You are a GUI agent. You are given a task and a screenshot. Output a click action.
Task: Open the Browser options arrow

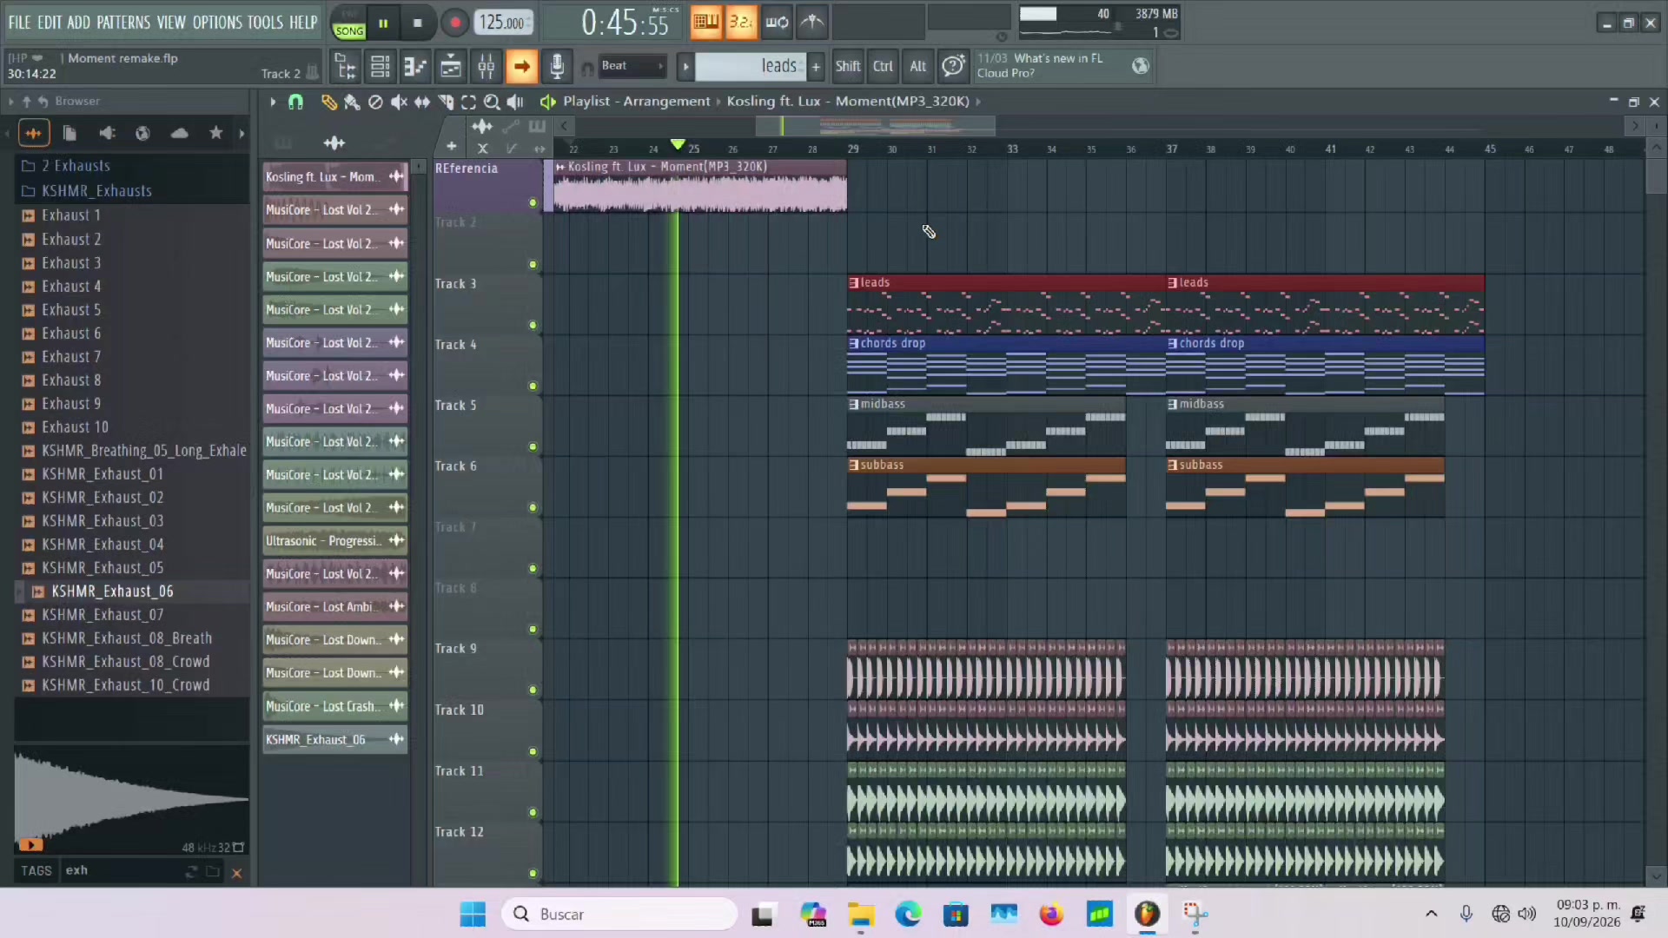point(10,102)
